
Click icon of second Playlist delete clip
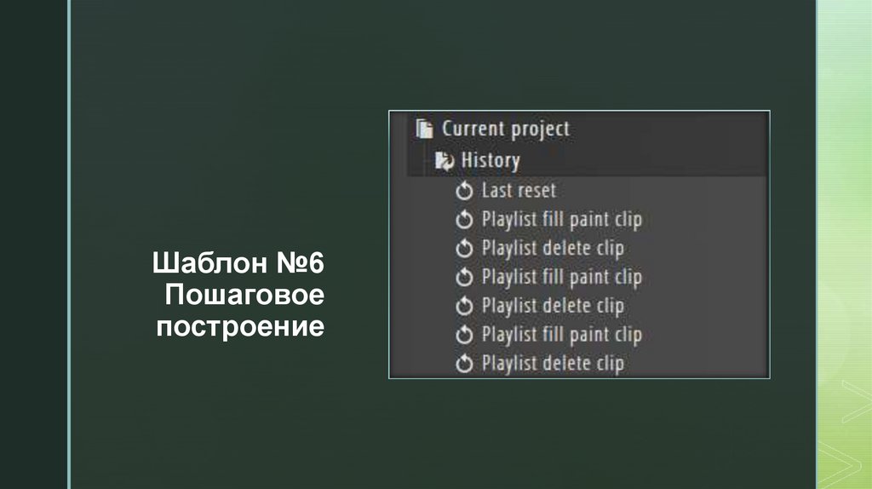464,307
